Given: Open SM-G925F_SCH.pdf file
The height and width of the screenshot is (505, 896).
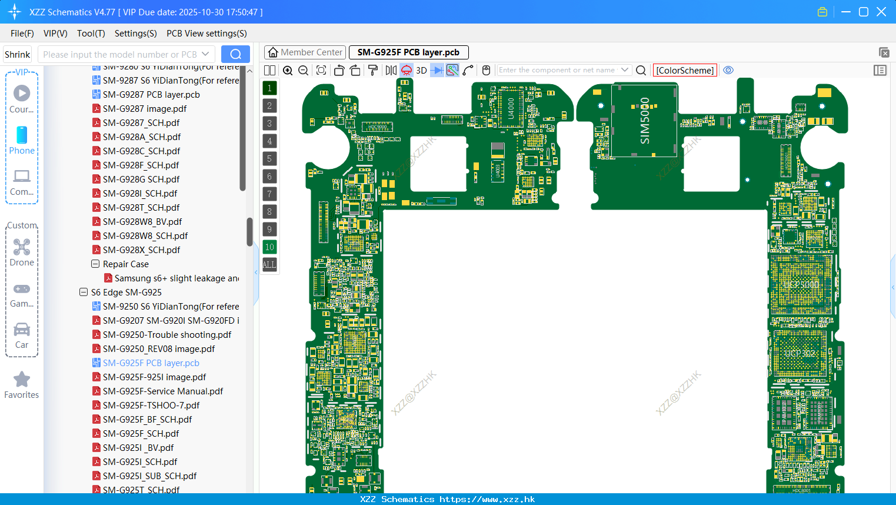Looking at the screenshot, I should coord(141,434).
